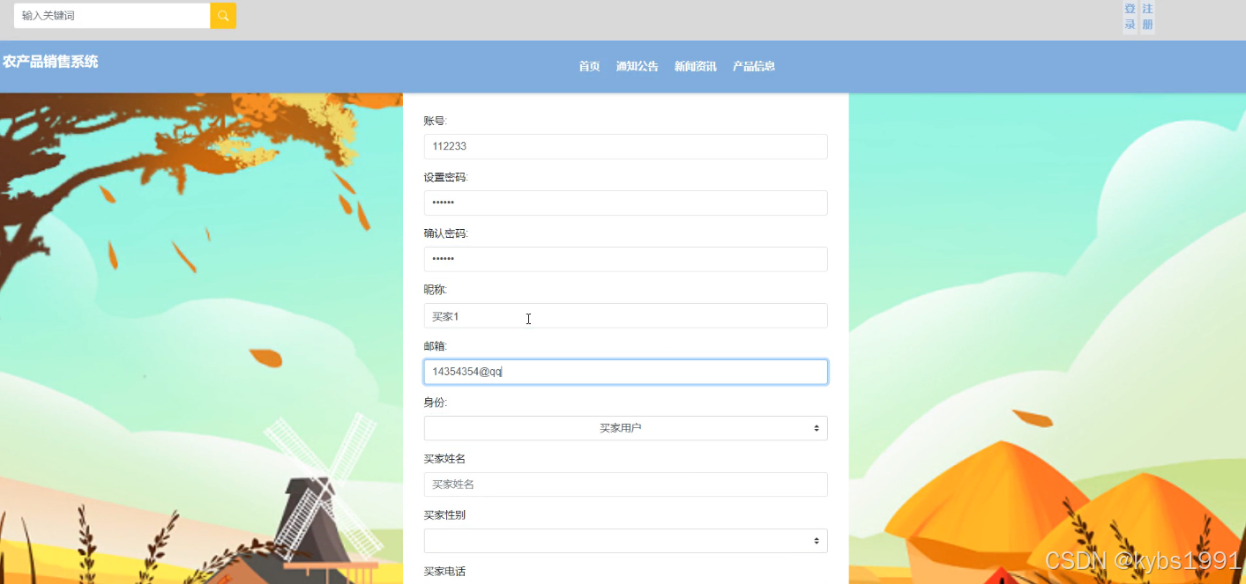This screenshot has width=1246, height=584.
Task: Go to 首页 in the navigation bar
Action: point(589,66)
